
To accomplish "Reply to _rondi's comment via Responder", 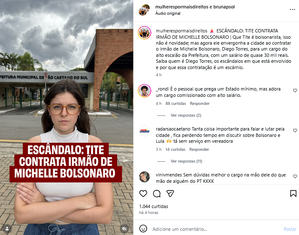I will click(x=199, y=104).
